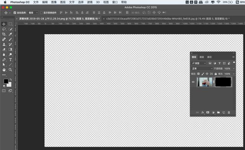Screen dimensions: 245x150
Task: Toggle the filter for pixel layers
Action: [x=210, y=63]
